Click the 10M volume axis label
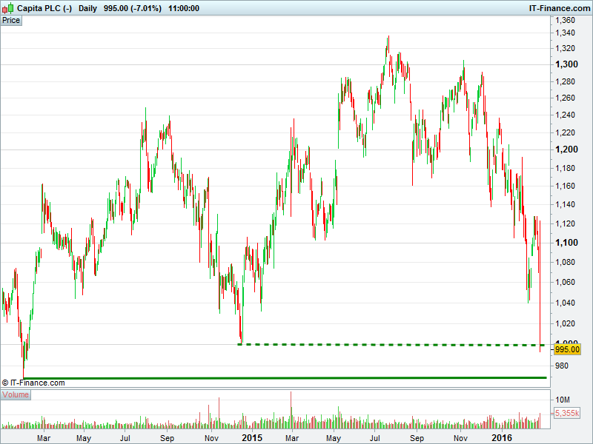593x444 pixels. [563, 400]
